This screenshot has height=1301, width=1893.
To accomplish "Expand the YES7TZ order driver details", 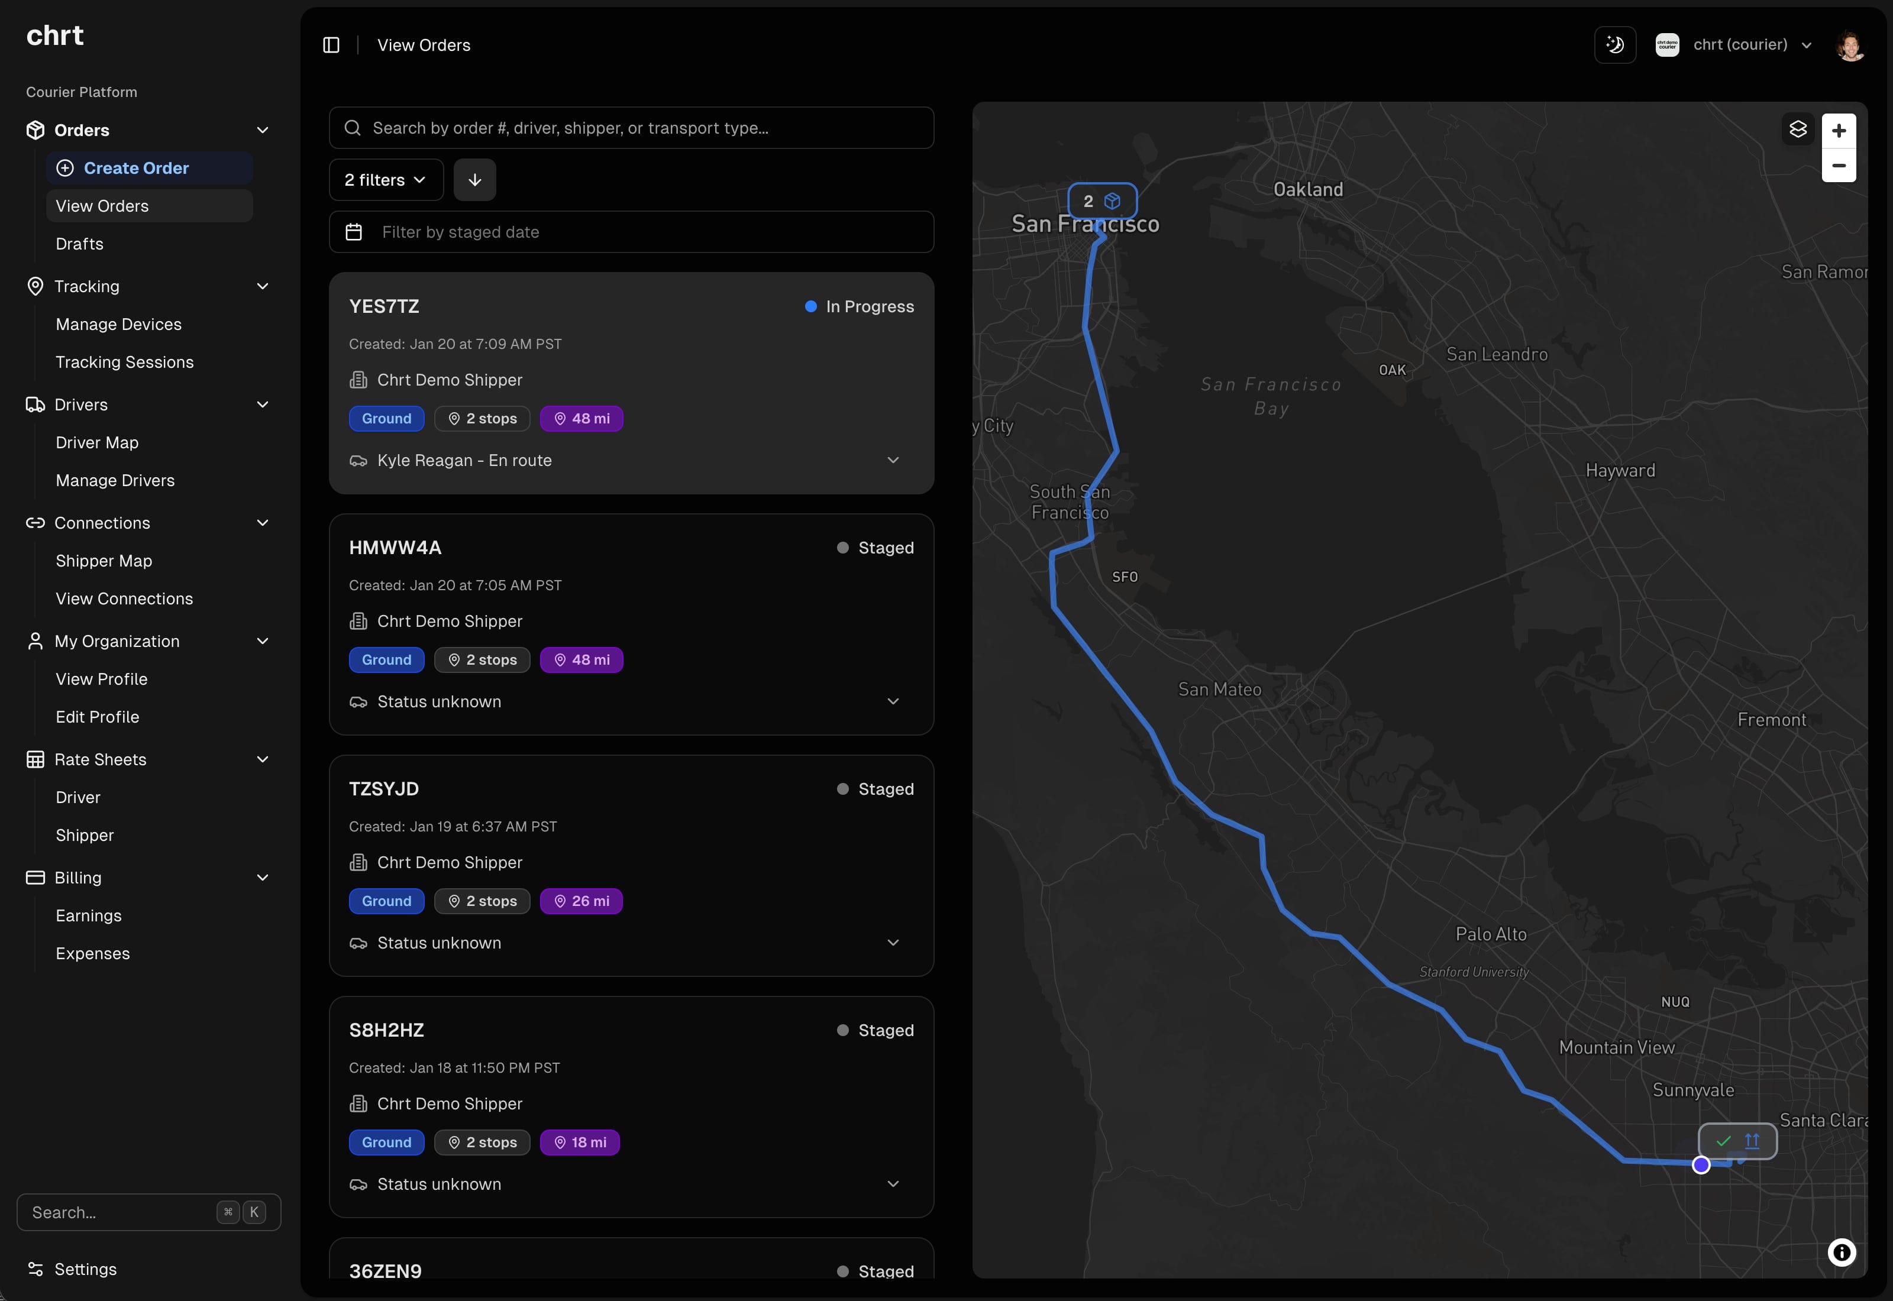I will (x=893, y=461).
